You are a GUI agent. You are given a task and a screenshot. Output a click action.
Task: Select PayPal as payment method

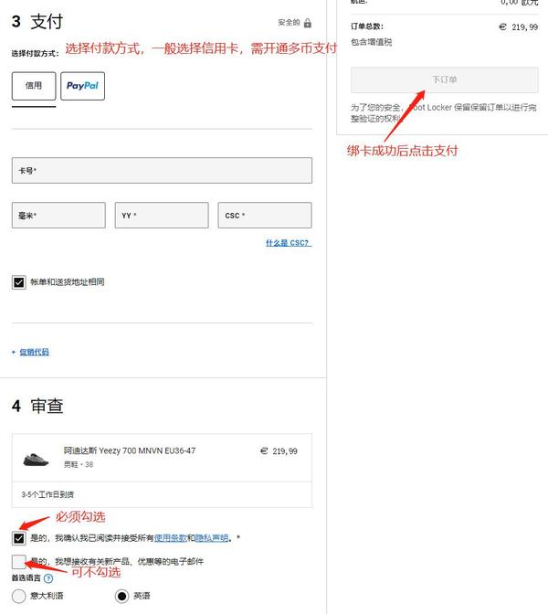(82, 86)
